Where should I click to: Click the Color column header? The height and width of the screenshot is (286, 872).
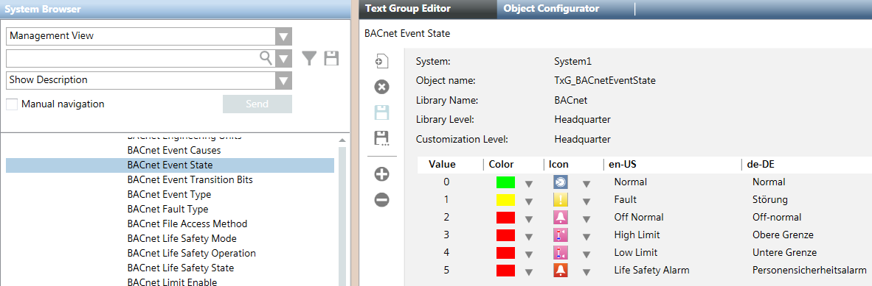click(501, 164)
